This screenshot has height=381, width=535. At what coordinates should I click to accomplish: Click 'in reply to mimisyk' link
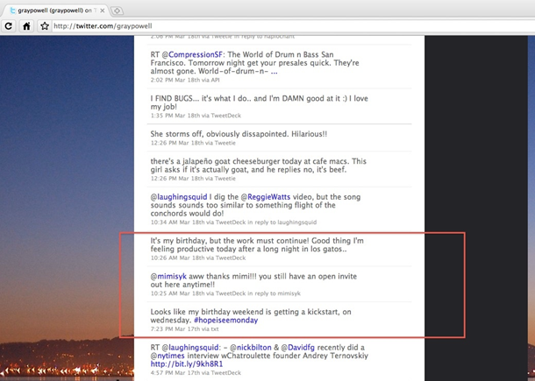[274, 293]
